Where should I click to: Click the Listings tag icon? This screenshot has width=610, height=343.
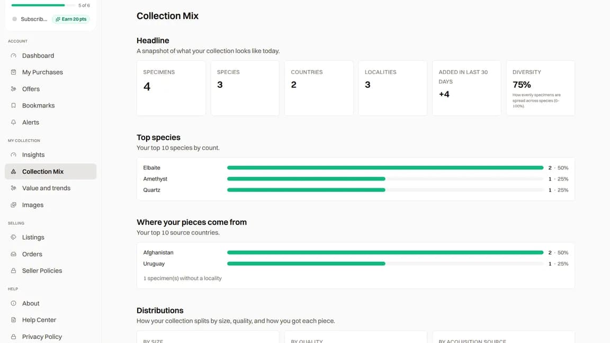pyautogui.click(x=14, y=237)
